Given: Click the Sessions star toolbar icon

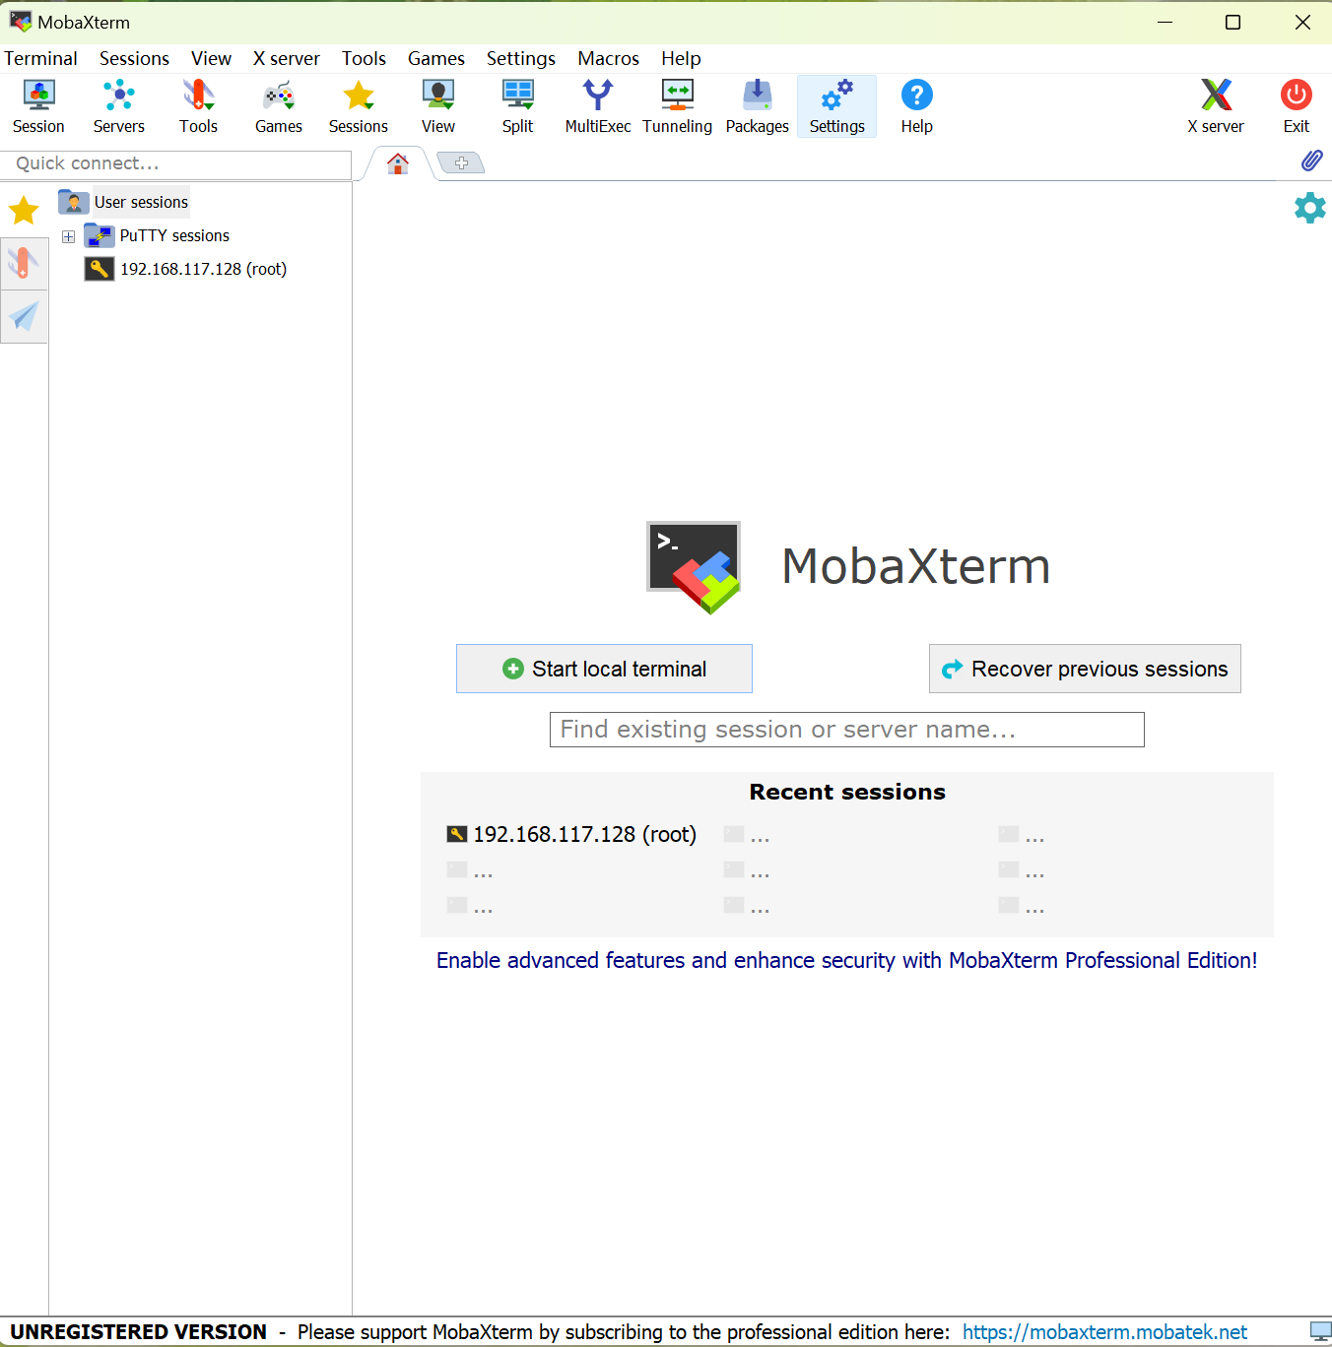Looking at the screenshot, I should point(359,106).
